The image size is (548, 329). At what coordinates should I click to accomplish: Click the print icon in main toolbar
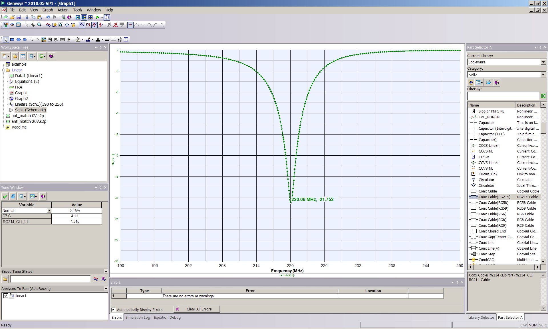[x=63, y=17]
